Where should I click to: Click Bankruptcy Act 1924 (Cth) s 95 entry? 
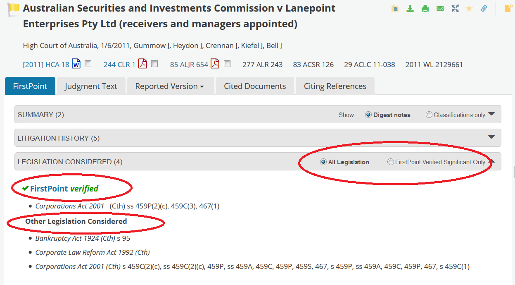click(x=83, y=238)
